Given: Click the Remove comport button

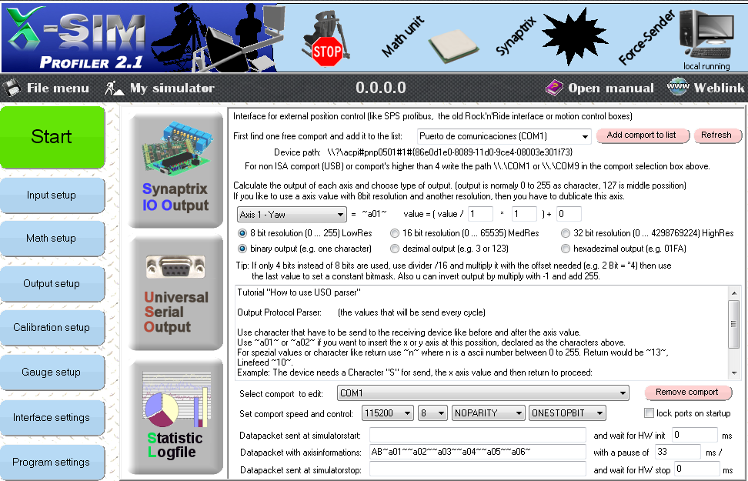Looking at the screenshot, I should pos(687,392).
